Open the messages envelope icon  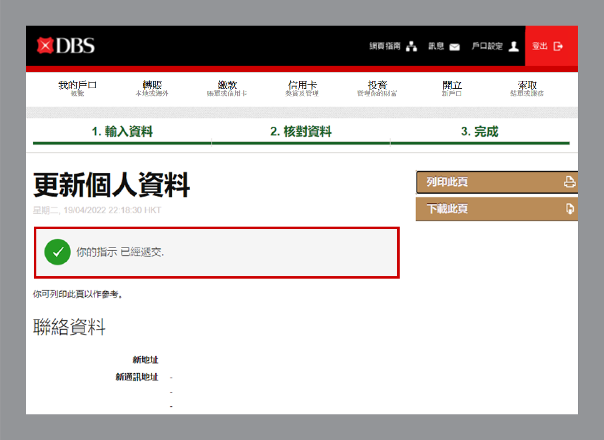pyautogui.click(x=454, y=47)
